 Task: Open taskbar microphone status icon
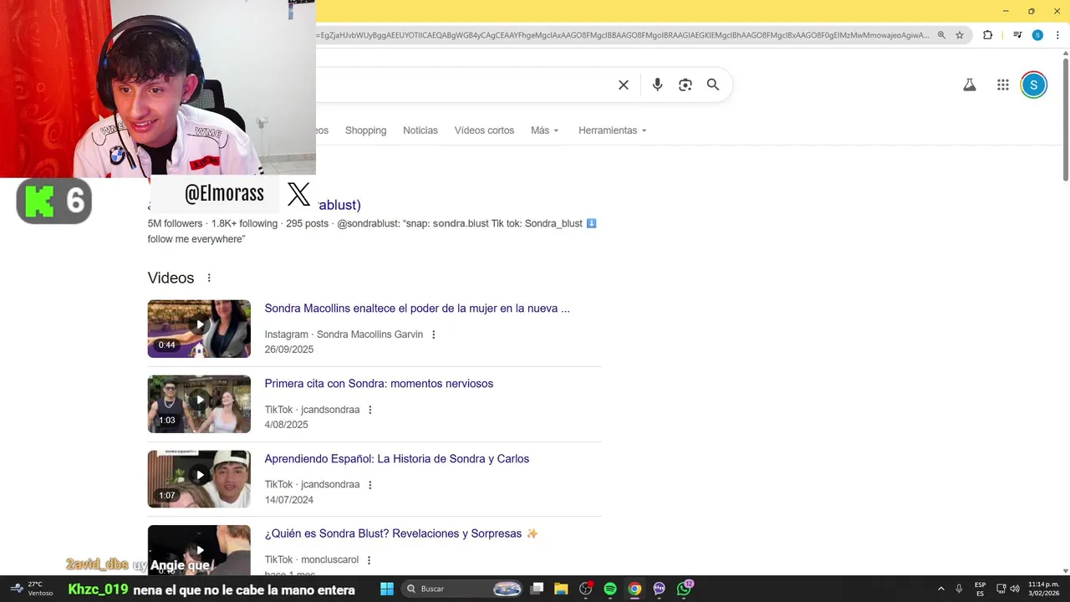tap(959, 589)
